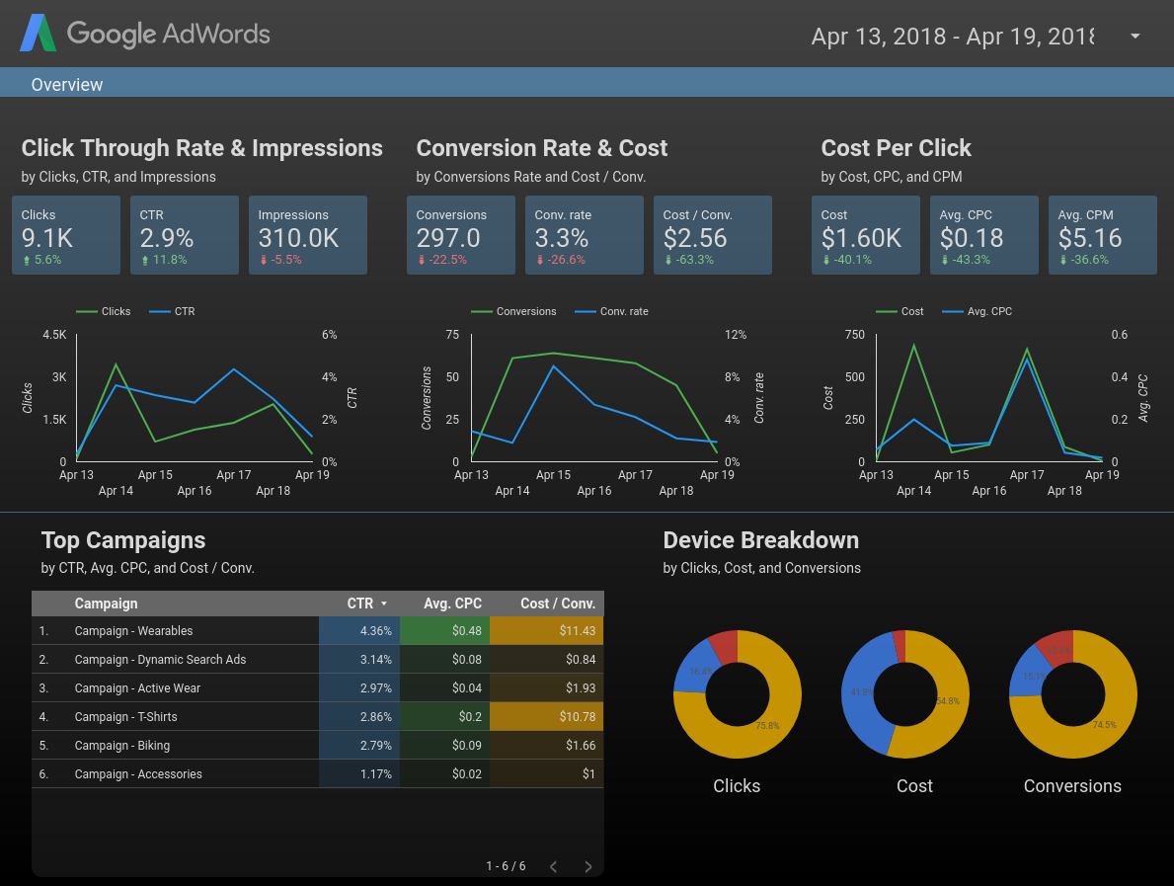The width and height of the screenshot is (1174, 886).
Task: Click the Campaign column header
Action: pyautogui.click(x=107, y=604)
